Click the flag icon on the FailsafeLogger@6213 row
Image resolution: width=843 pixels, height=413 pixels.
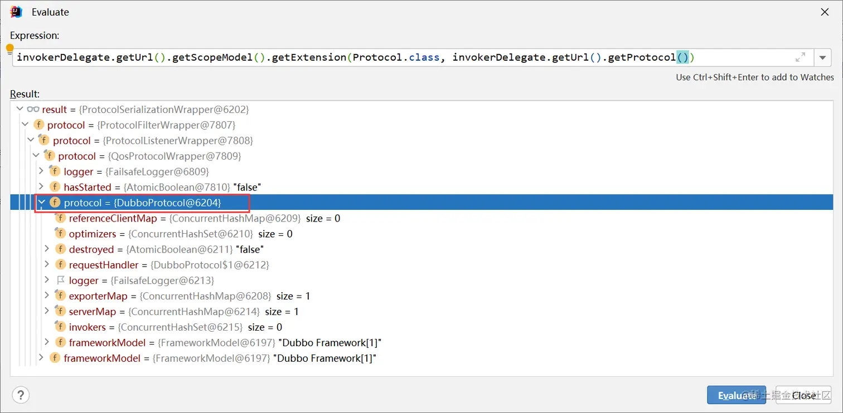[x=61, y=280]
